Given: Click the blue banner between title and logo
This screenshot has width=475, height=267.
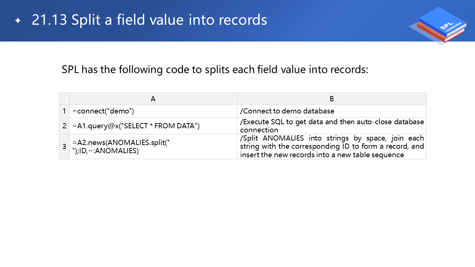Looking at the screenshot, I should (x=334, y=21).
